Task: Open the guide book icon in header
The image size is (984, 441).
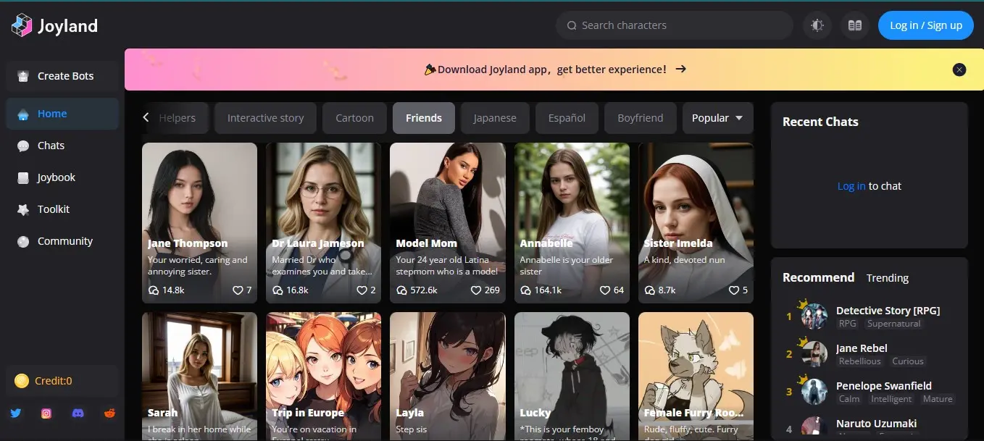Action: [855, 25]
